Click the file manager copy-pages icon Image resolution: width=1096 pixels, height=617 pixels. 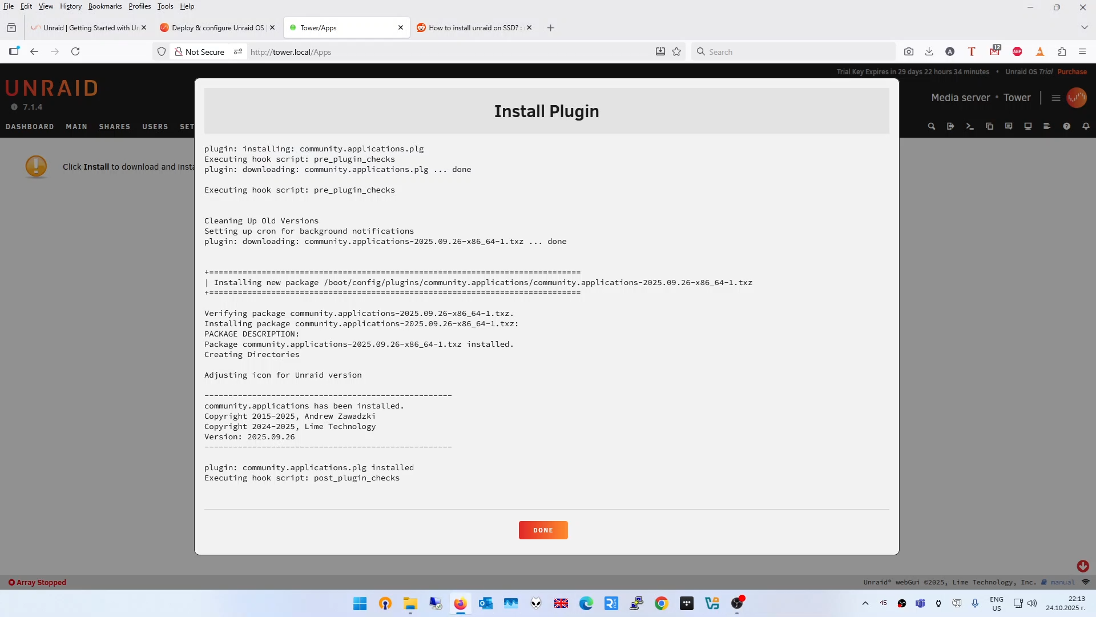989,126
